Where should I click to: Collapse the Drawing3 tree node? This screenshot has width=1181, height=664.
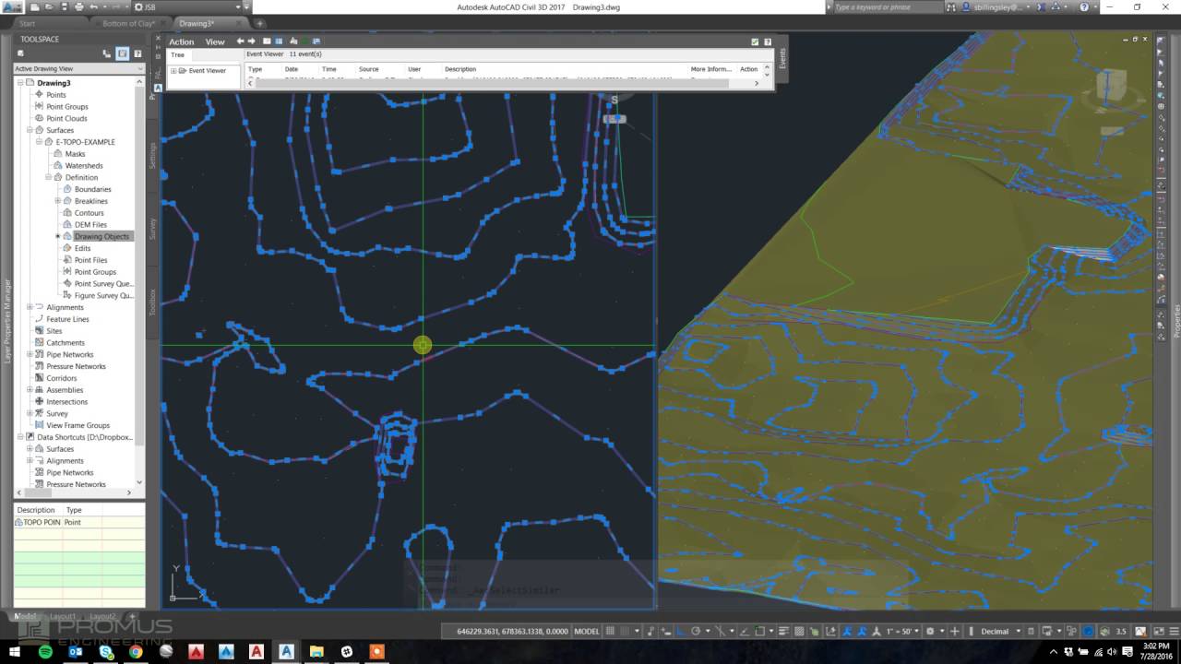coord(19,83)
